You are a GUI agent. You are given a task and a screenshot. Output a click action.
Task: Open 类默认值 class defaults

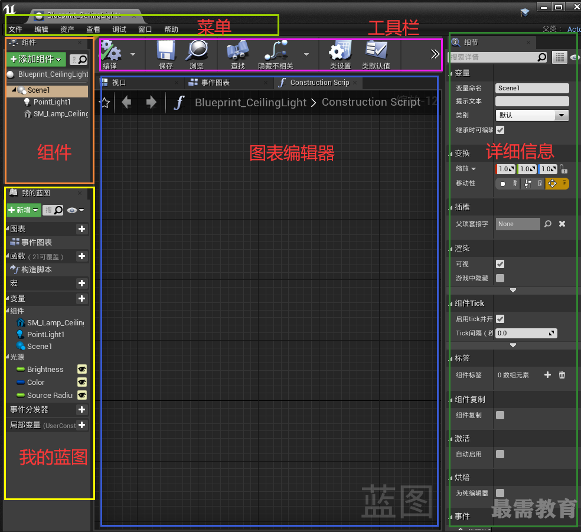point(376,55)
